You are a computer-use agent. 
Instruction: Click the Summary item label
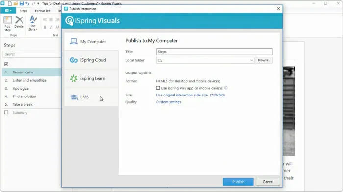click(20, 112)
